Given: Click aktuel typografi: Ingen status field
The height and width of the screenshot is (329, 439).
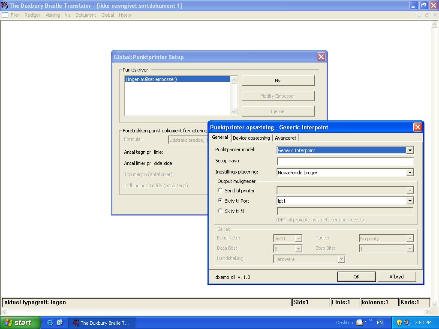Looking at the screenshot, I should tap(147, 302).
